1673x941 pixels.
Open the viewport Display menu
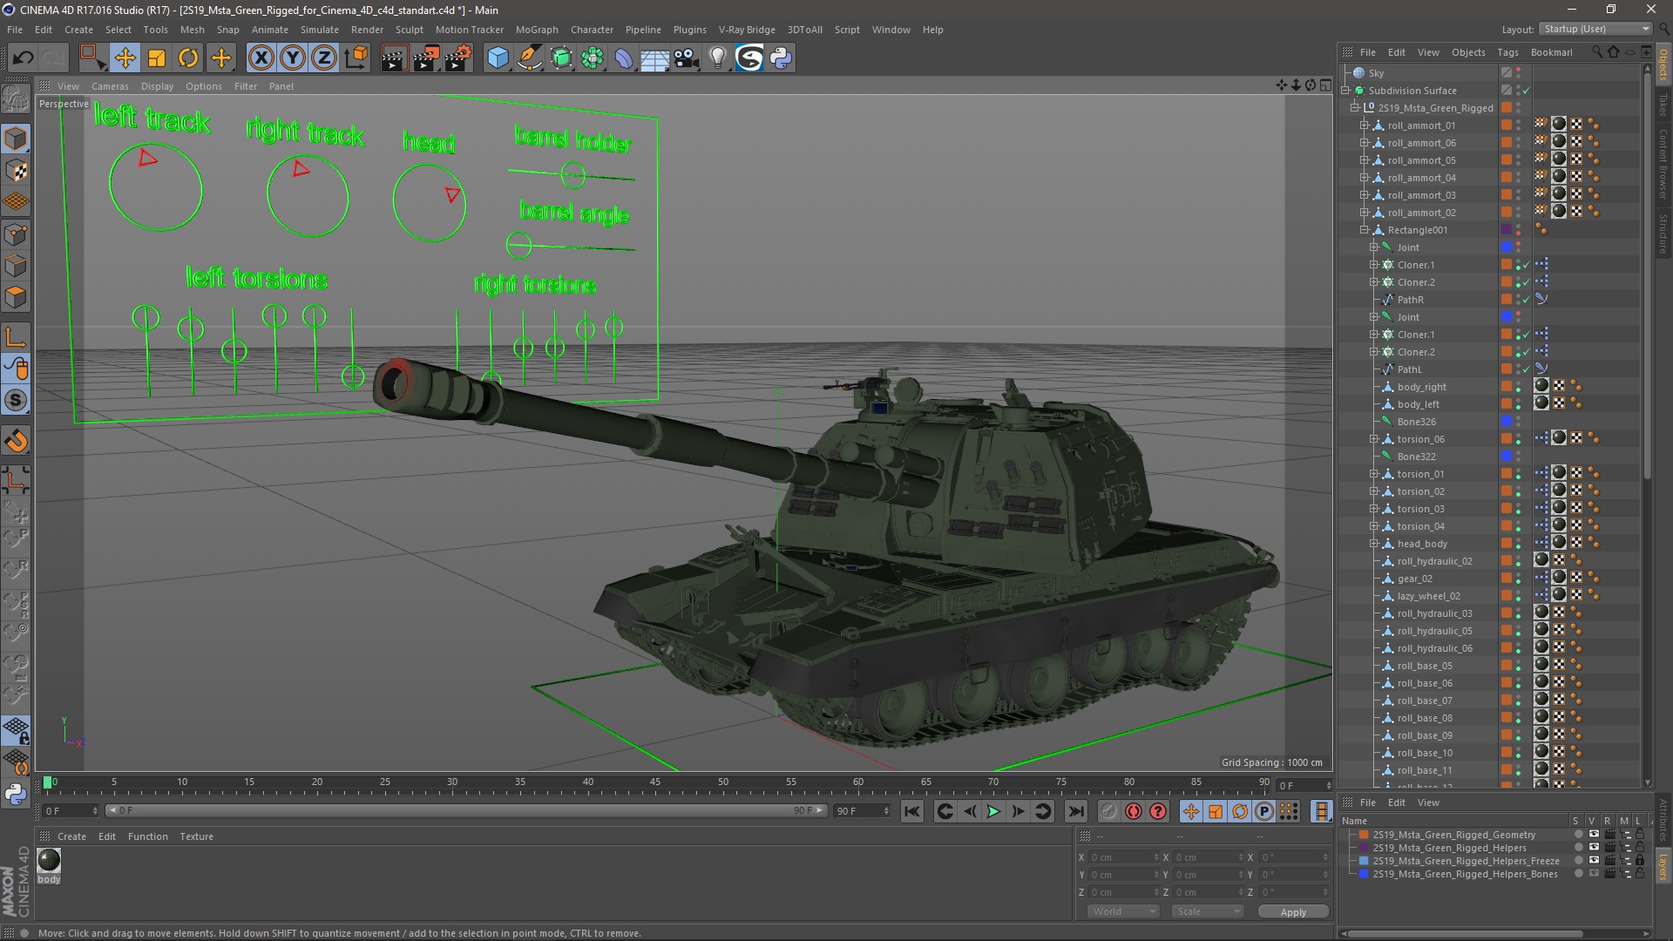click(x=157, y=86)
